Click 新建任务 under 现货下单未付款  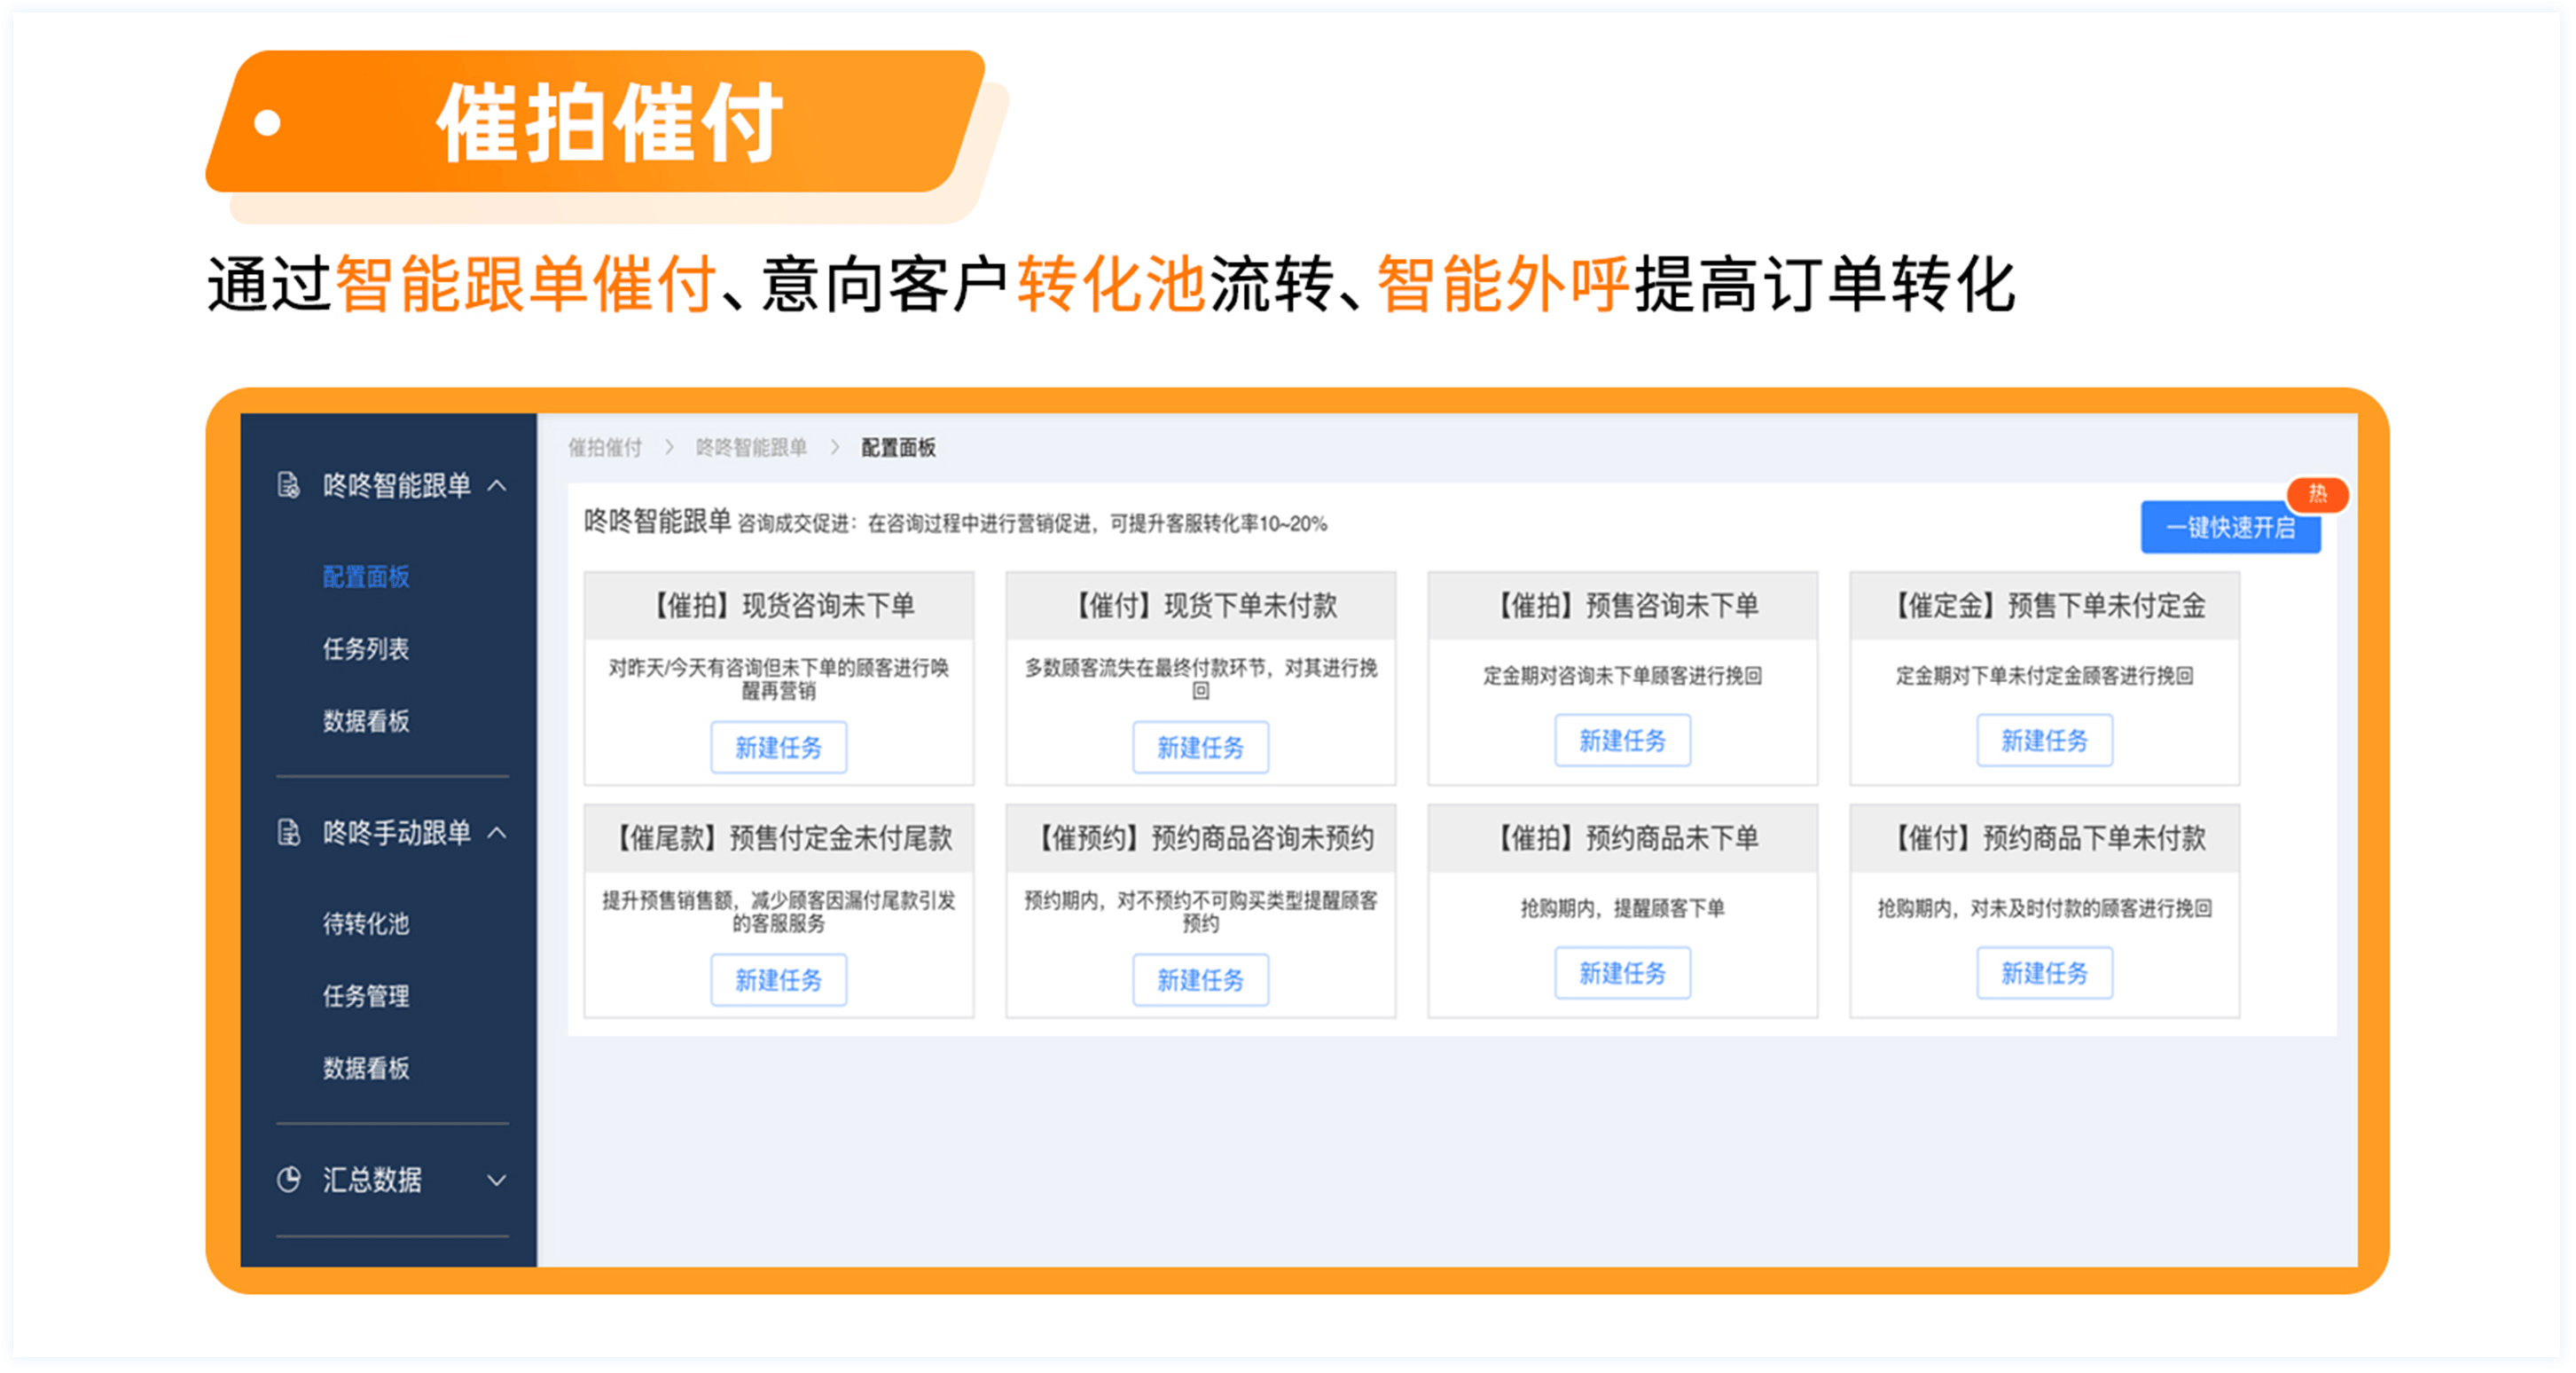(1200, 747)
